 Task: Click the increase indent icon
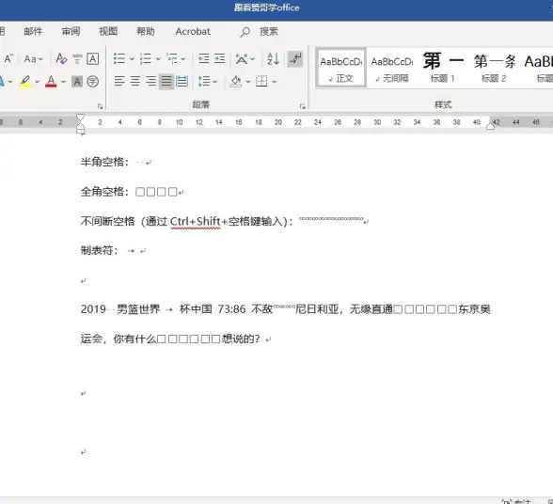pos(219,58)
